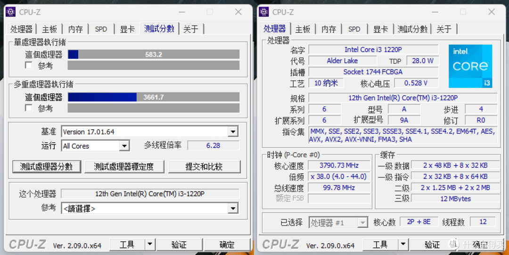Click 指令集 instruction list text
This screenshot has width=509, height=255.
pyautogui.click(x=403, y=135)
